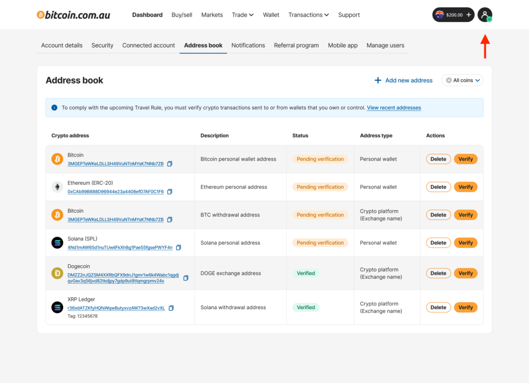Copy the Solana (SPL) address
This screenshot has height=383, width=529.
178,247
